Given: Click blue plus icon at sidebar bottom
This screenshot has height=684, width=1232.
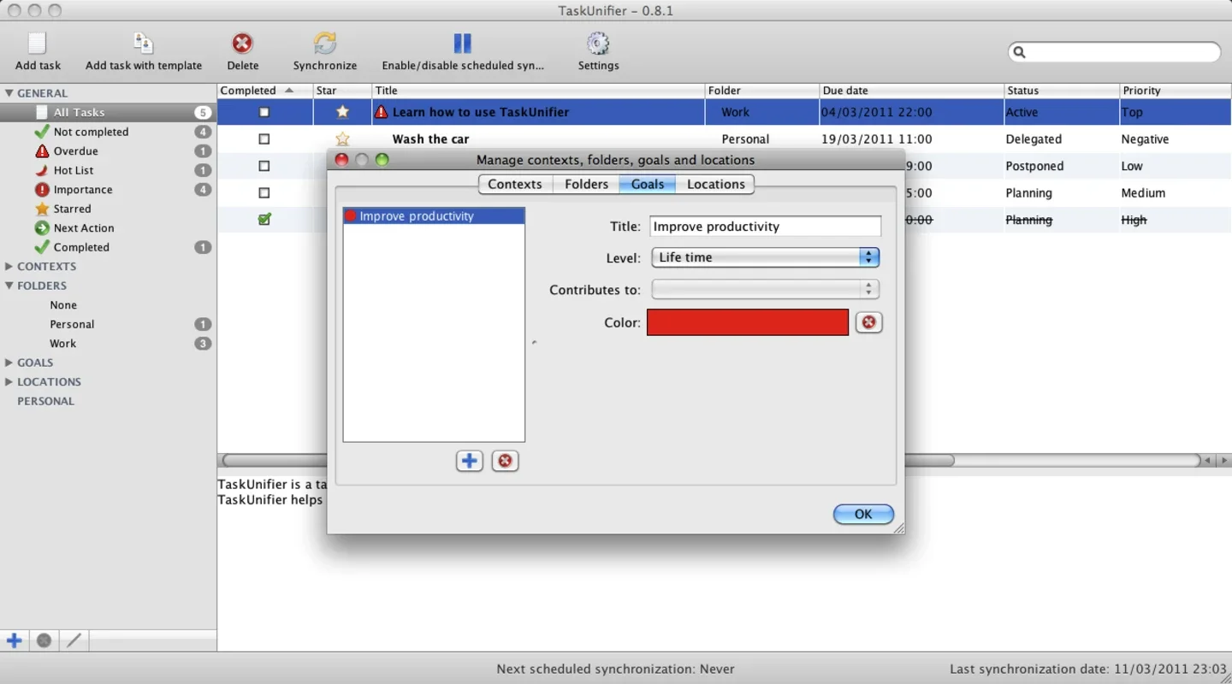Looking at the screenshot, I should click(x=14, y=640).
